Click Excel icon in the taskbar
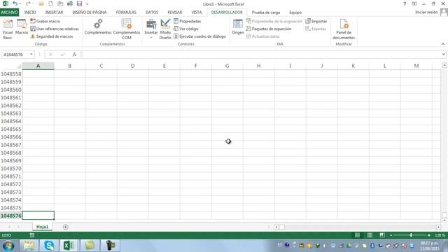 click(x=69, y=246)
